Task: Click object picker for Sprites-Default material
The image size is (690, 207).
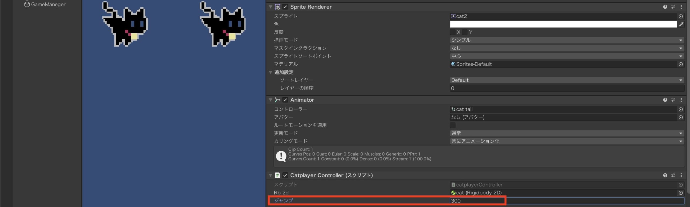Action: tap(681, 64)
